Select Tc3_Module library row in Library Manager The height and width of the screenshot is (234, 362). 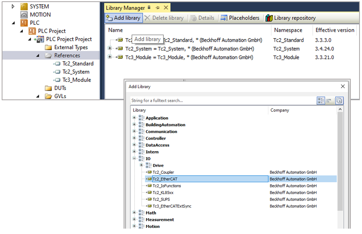click(x=189, y=58)
